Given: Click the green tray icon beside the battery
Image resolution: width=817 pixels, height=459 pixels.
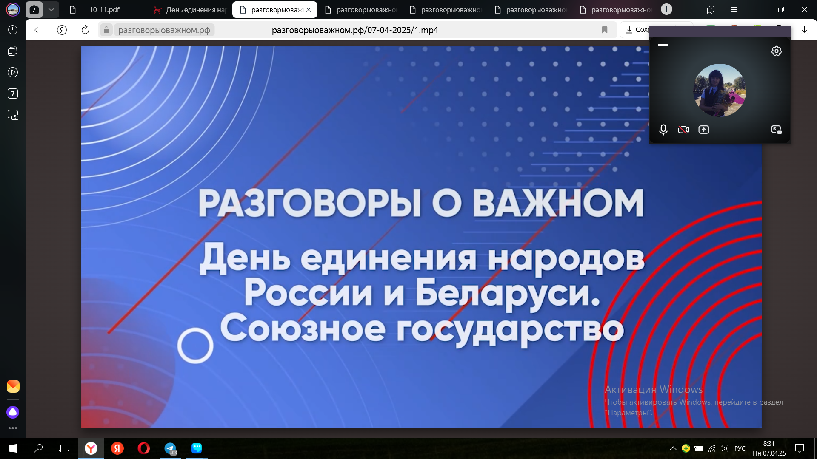Looking at the screenshot, I should coord(686,448).
